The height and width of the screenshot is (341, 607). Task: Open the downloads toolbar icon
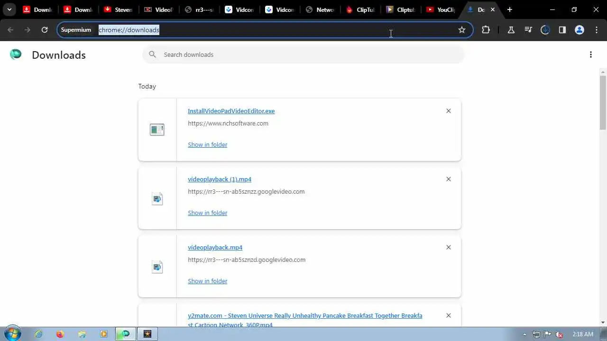(x=545, y=30)
